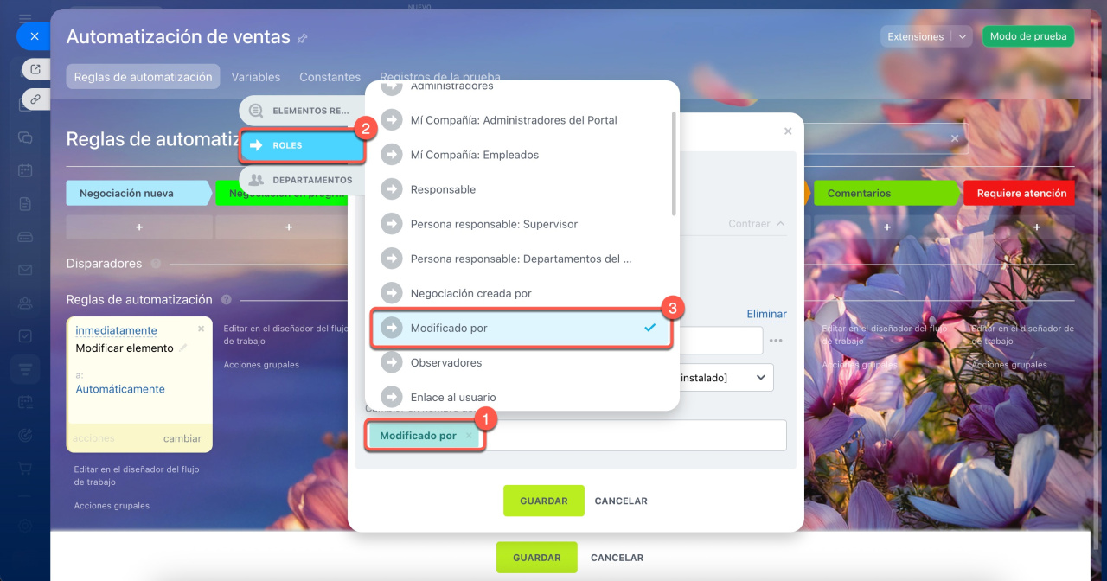The height and width of the screenshot is (581, 1107).
Task: Select the Departamentos category tab
Action: coord(302,180)
